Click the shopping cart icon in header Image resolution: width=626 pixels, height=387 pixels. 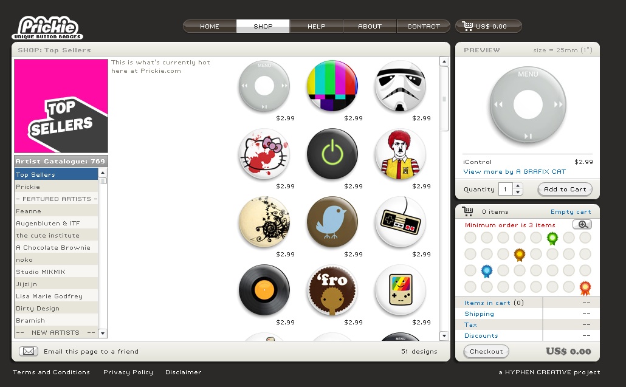(467, 26)
